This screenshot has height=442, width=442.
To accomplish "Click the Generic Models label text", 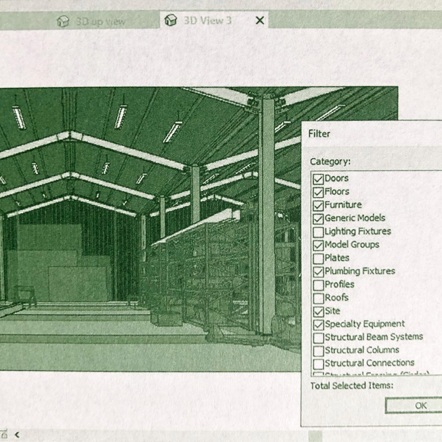I will click(355, 218).
